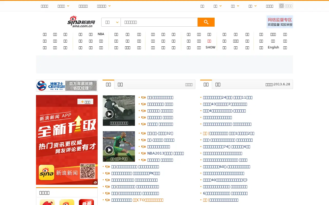
Task: Click the video icon beside the NBA2013 headline
Action: (143, 153)
